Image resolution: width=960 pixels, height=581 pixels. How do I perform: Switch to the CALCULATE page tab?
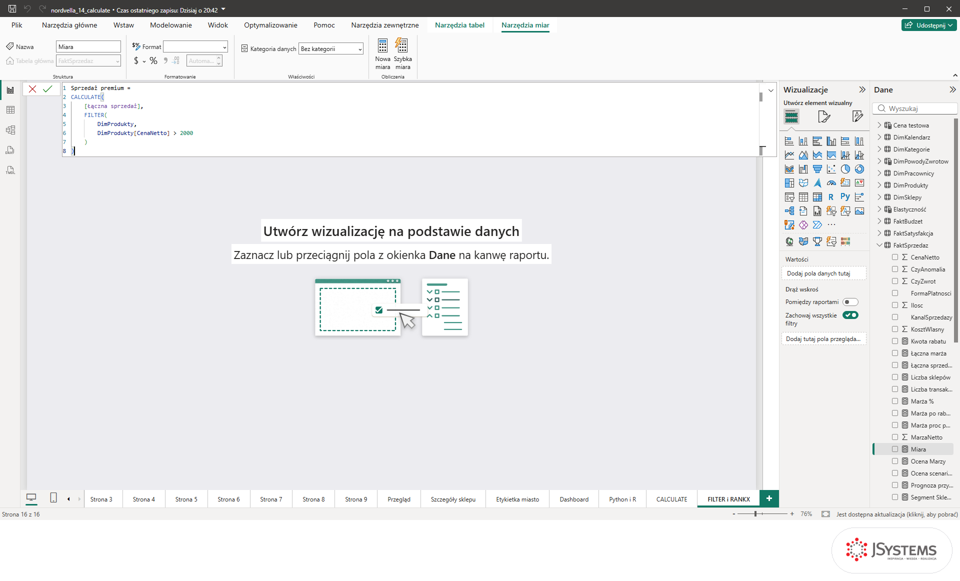671,499
